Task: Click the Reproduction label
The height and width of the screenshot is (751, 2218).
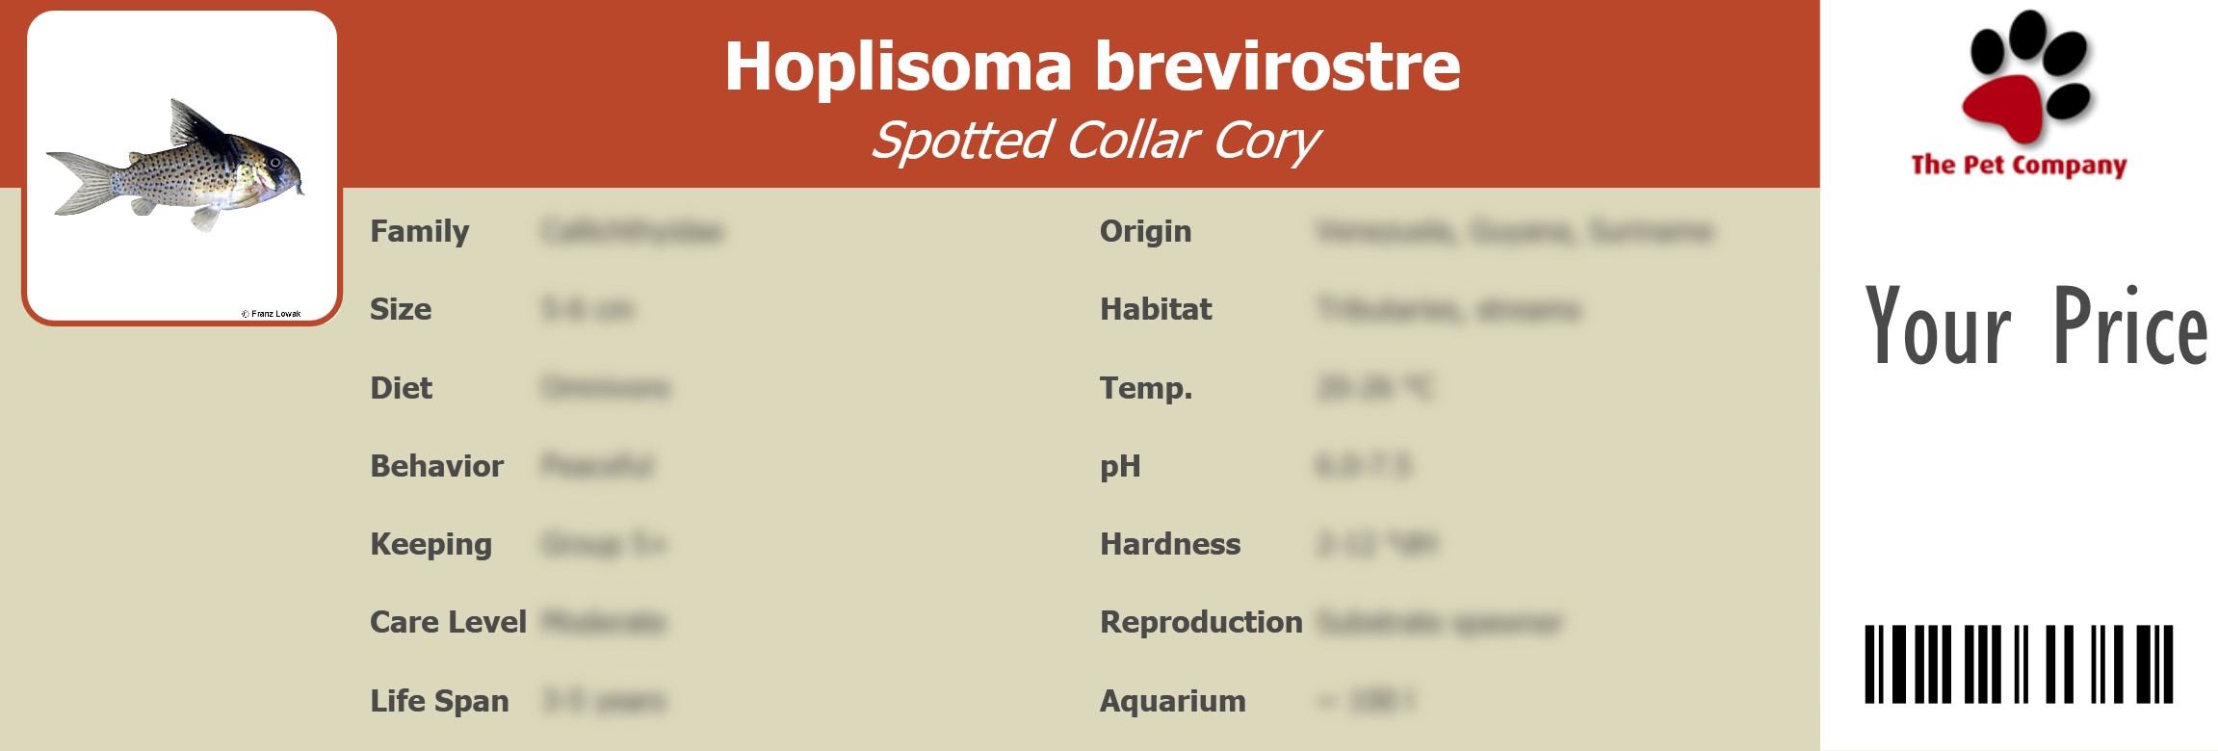Action: click(x=1201, y=622)
